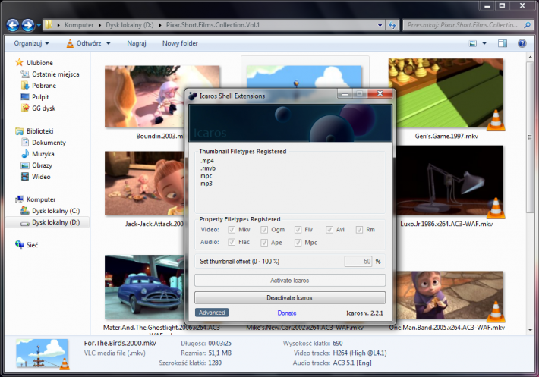The height and width of the screenshot is (377, 539).
Task: Toggle the Mpc audio checkbox
Action: (x=298, y=243)
